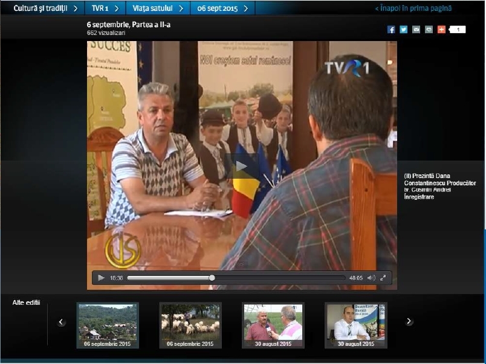Viewport: 486px width, 364px height.
Task: Open the outdoor interview thumbnail 30 august 2015
Action: tap(273, 325)
